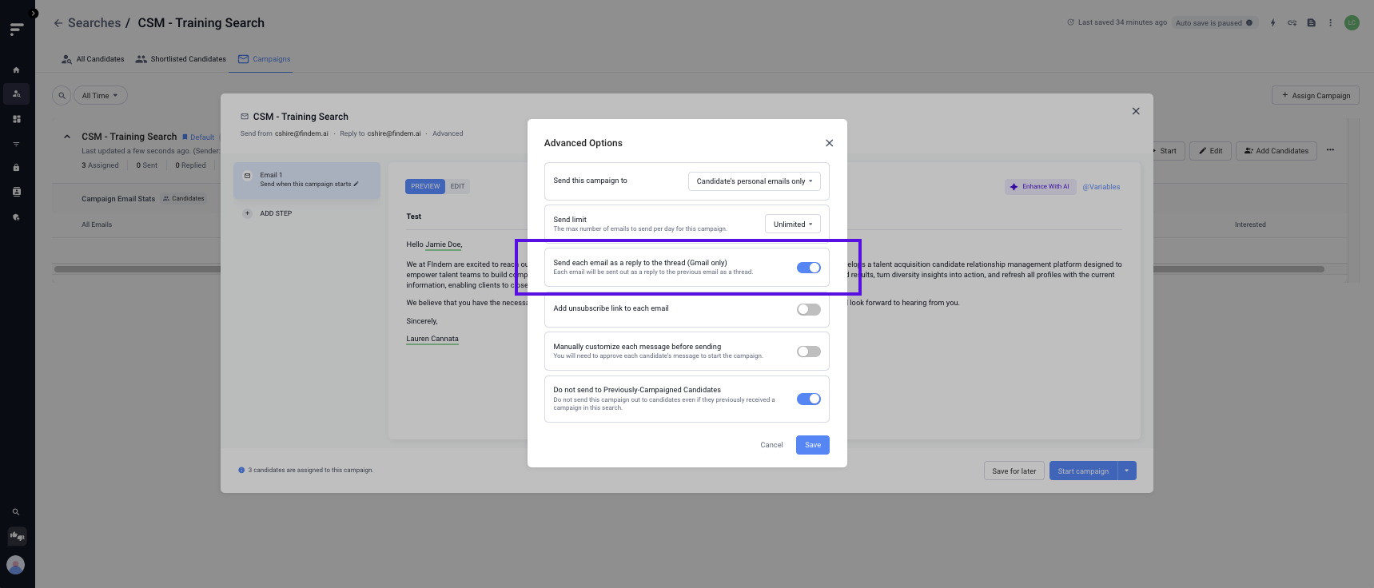1374x588 pixels.
Task: Open the Searches breadcrumb link
Action: tap(94, 23)
